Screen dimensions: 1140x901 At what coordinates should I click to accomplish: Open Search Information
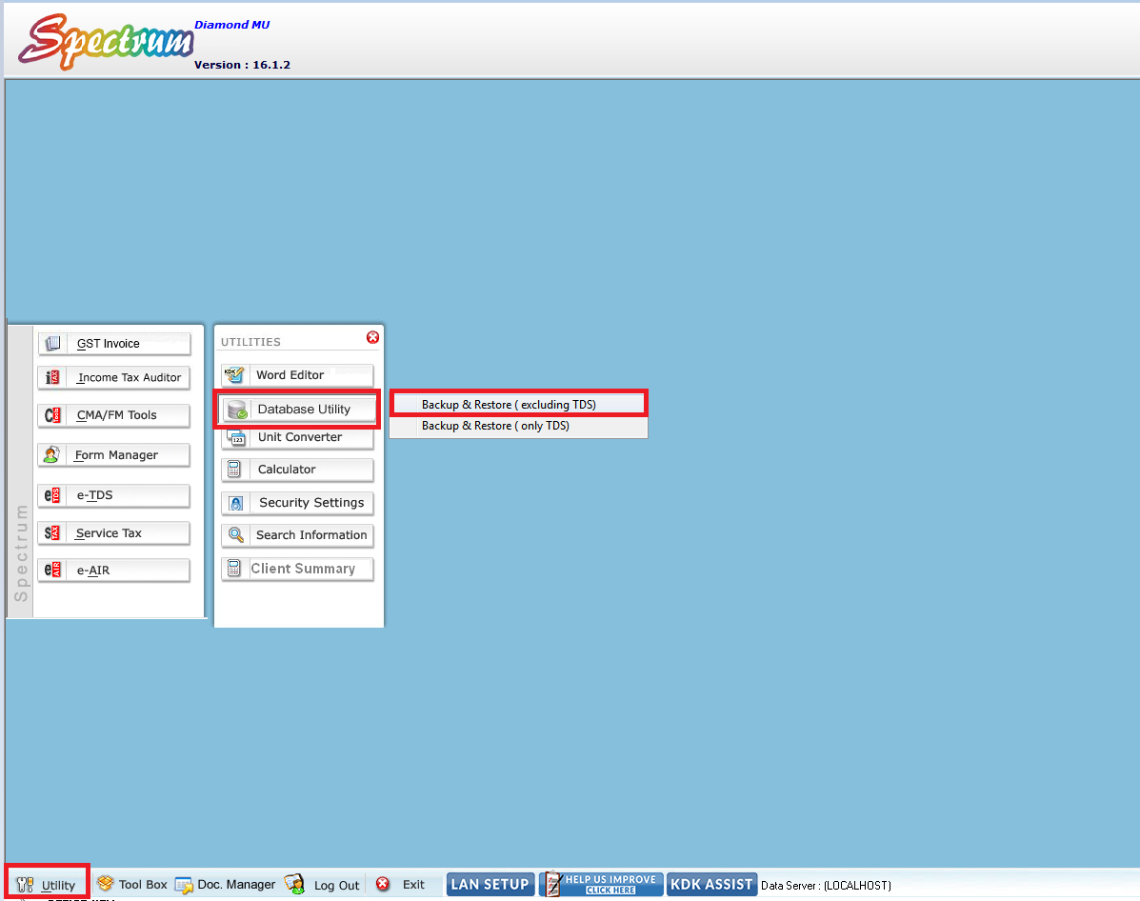(297, 535)
